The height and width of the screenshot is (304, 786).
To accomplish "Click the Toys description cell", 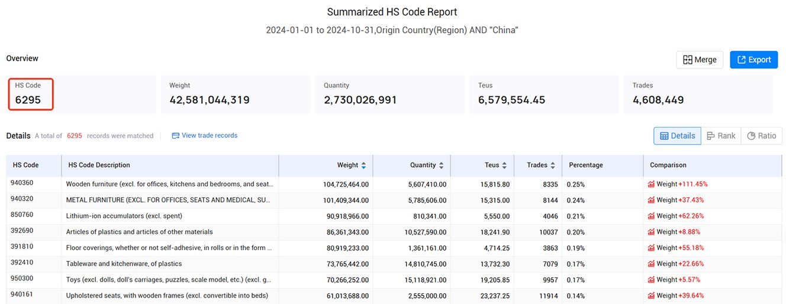I will (x=169, y=280).
